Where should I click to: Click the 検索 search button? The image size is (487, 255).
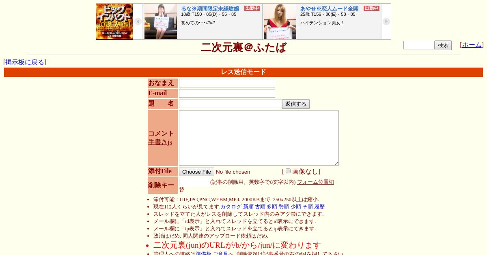[x=443, y=45]
